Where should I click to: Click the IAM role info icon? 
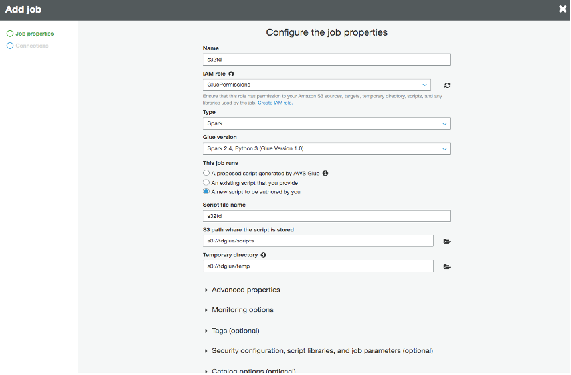click(x=231, y=74)
